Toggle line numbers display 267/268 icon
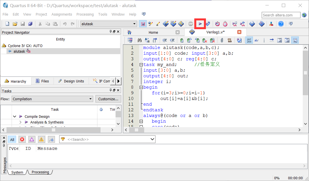The image size is (309, 181). click(249, 40)
